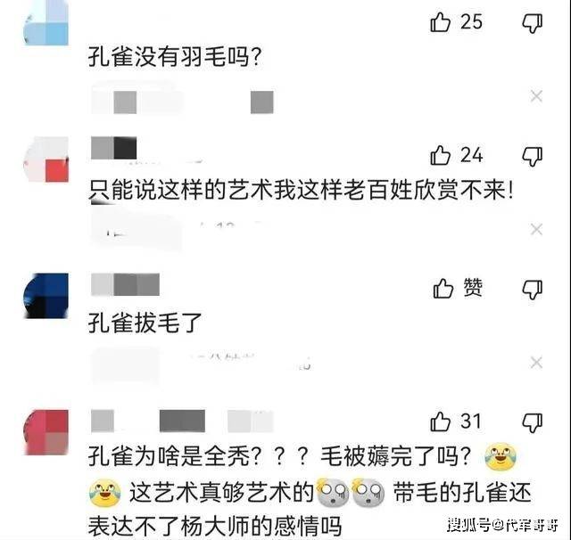Dislike the "孔雀拔毛了" comment
Image resolution: width=571 pixels, height=540 pixels.
533,290
